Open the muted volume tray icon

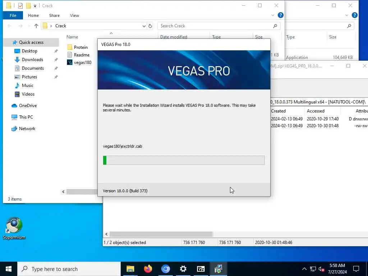click(322, 269)
